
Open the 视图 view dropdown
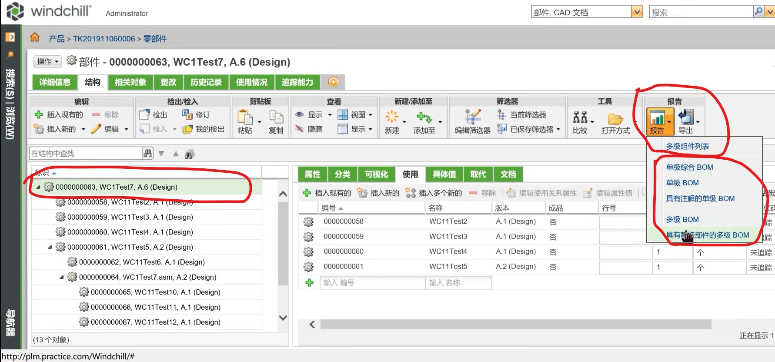(x=371, y=115)
